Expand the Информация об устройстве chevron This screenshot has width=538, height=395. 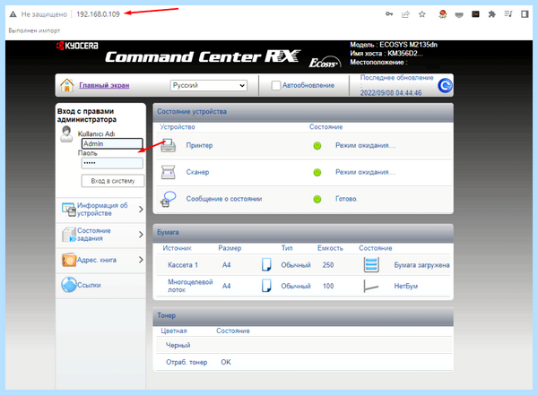point(141,210)
